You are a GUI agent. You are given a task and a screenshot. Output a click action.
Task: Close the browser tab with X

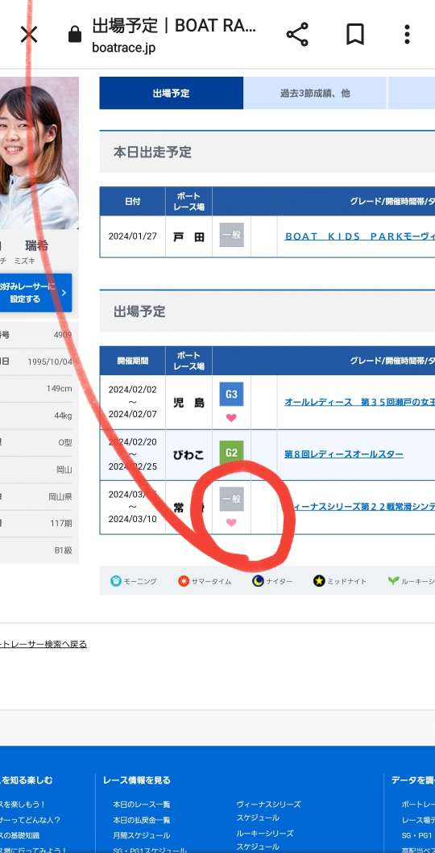tap(29, 35)
